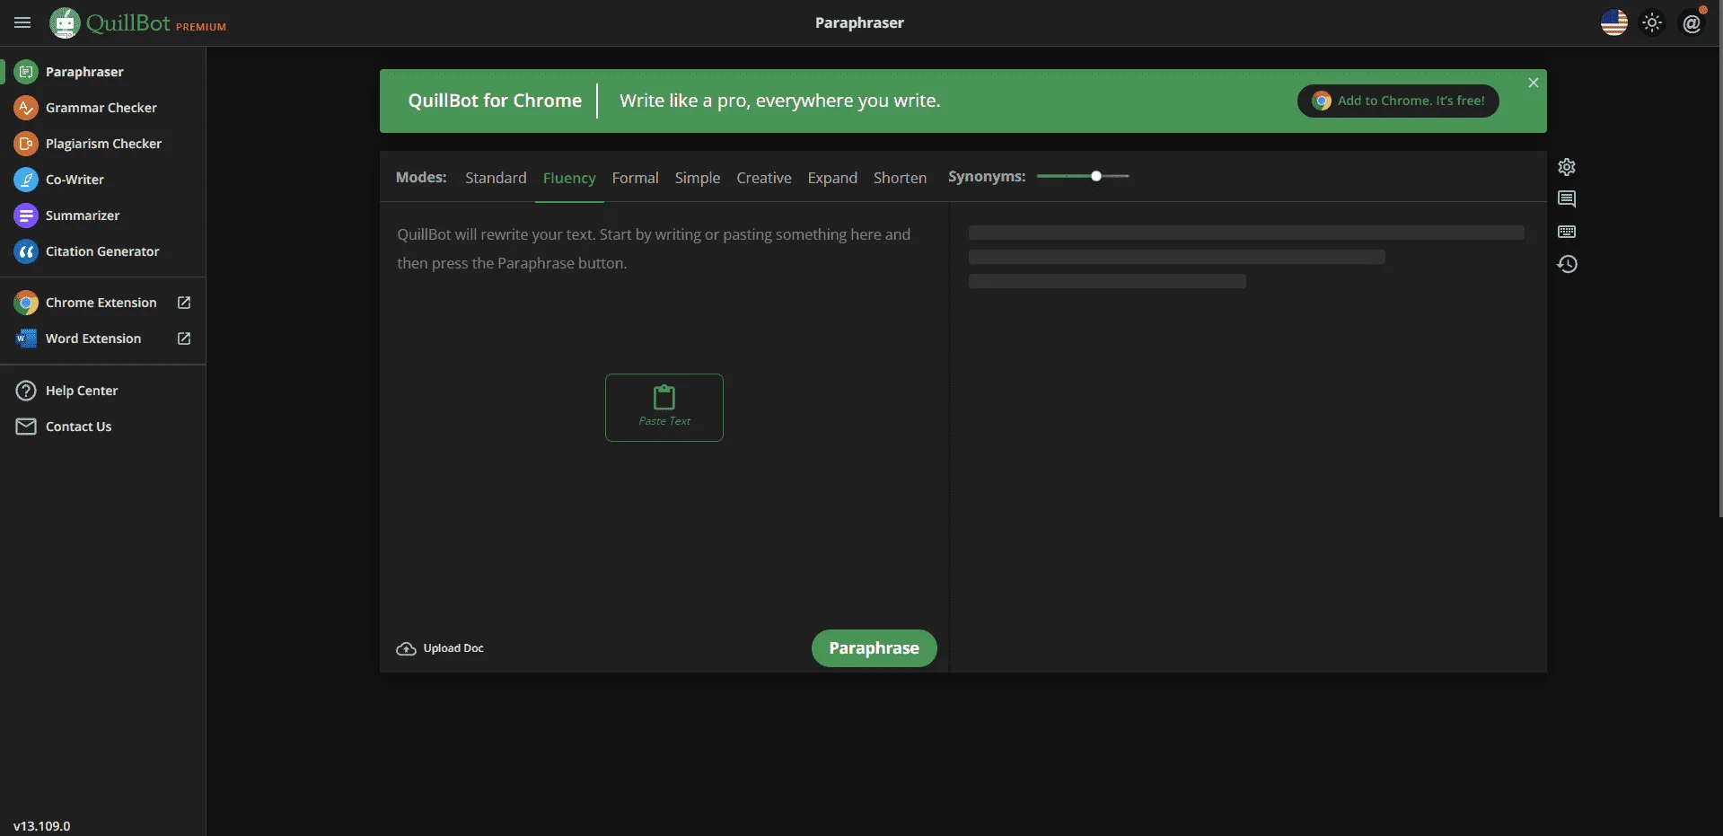Click the Upload Doc cloud icon
Screen dimensions: 1723x836
(406, 648)
